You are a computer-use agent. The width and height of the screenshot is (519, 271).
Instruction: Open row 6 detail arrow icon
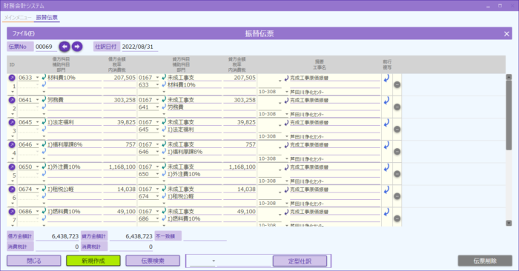click(12, 189)
